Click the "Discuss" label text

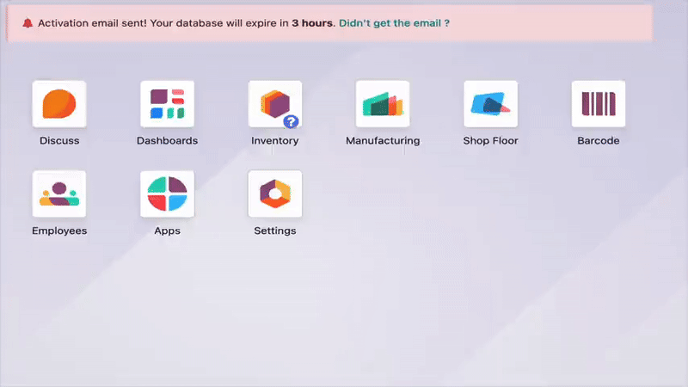coord(59,141)
